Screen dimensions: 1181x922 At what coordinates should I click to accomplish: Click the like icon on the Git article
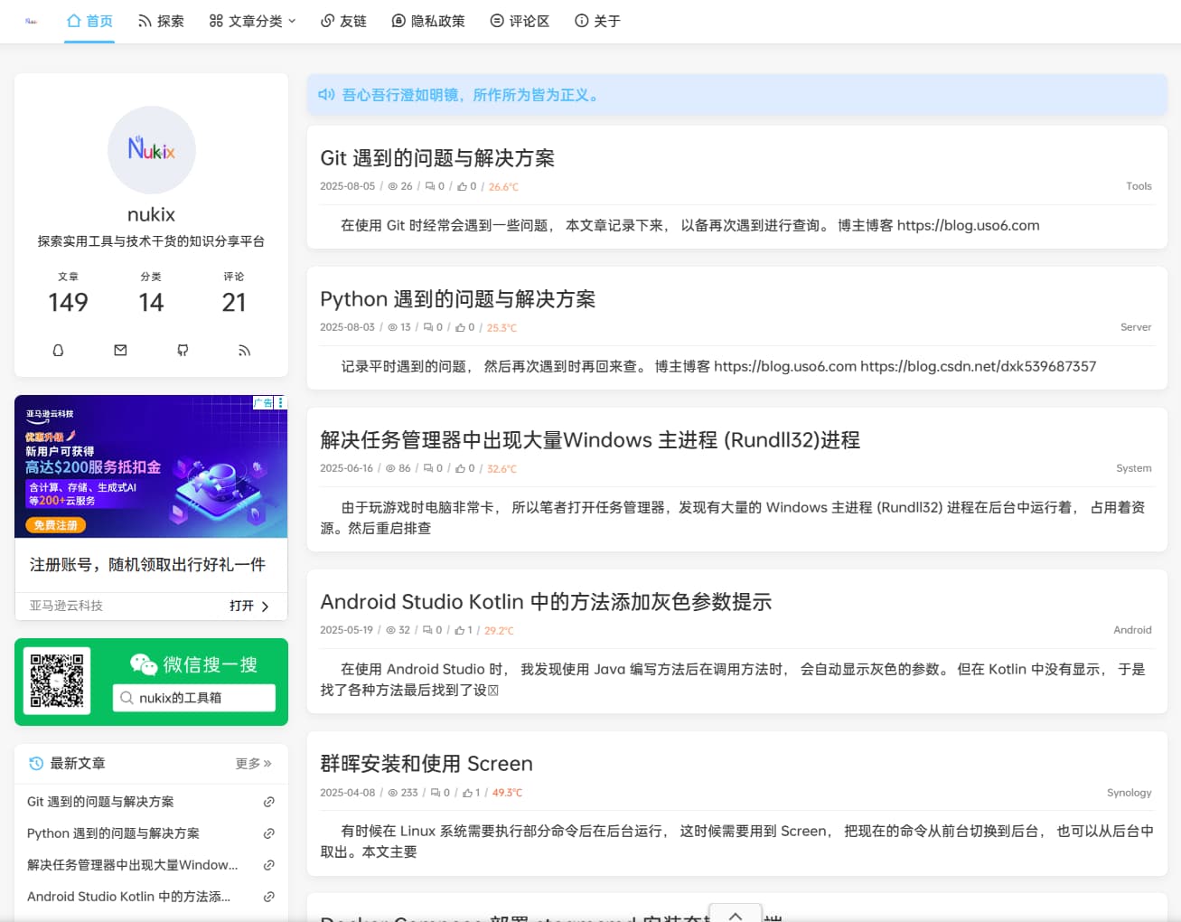[464, 185]
